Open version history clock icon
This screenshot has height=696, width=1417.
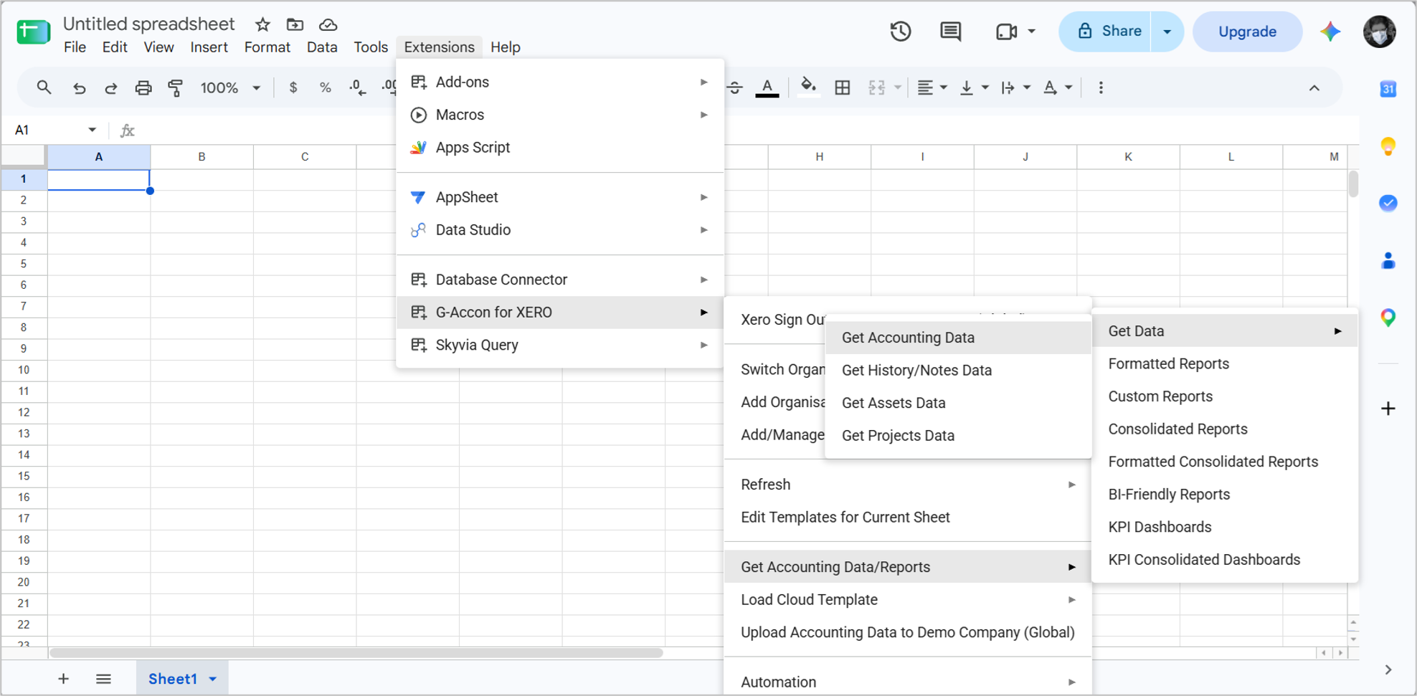click(901, 32)
